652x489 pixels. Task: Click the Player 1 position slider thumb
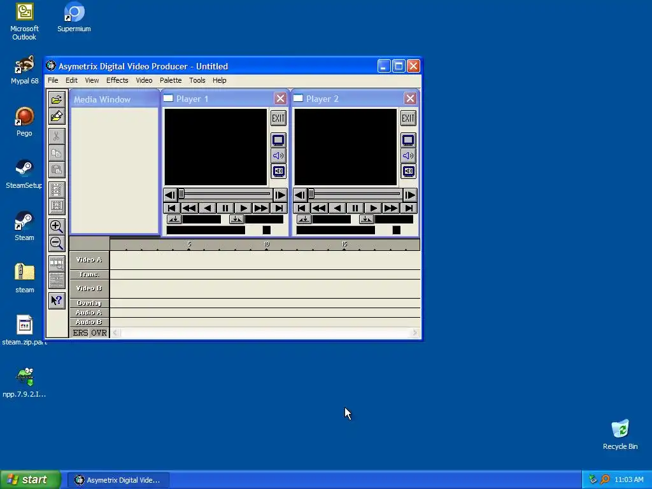point(181,194)
